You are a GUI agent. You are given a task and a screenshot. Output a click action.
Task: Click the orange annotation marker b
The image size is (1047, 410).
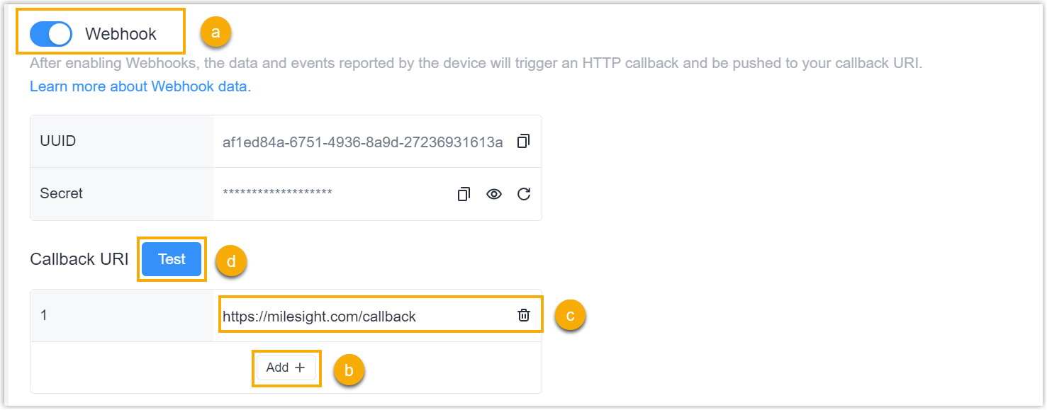click(x=349, y=370)
